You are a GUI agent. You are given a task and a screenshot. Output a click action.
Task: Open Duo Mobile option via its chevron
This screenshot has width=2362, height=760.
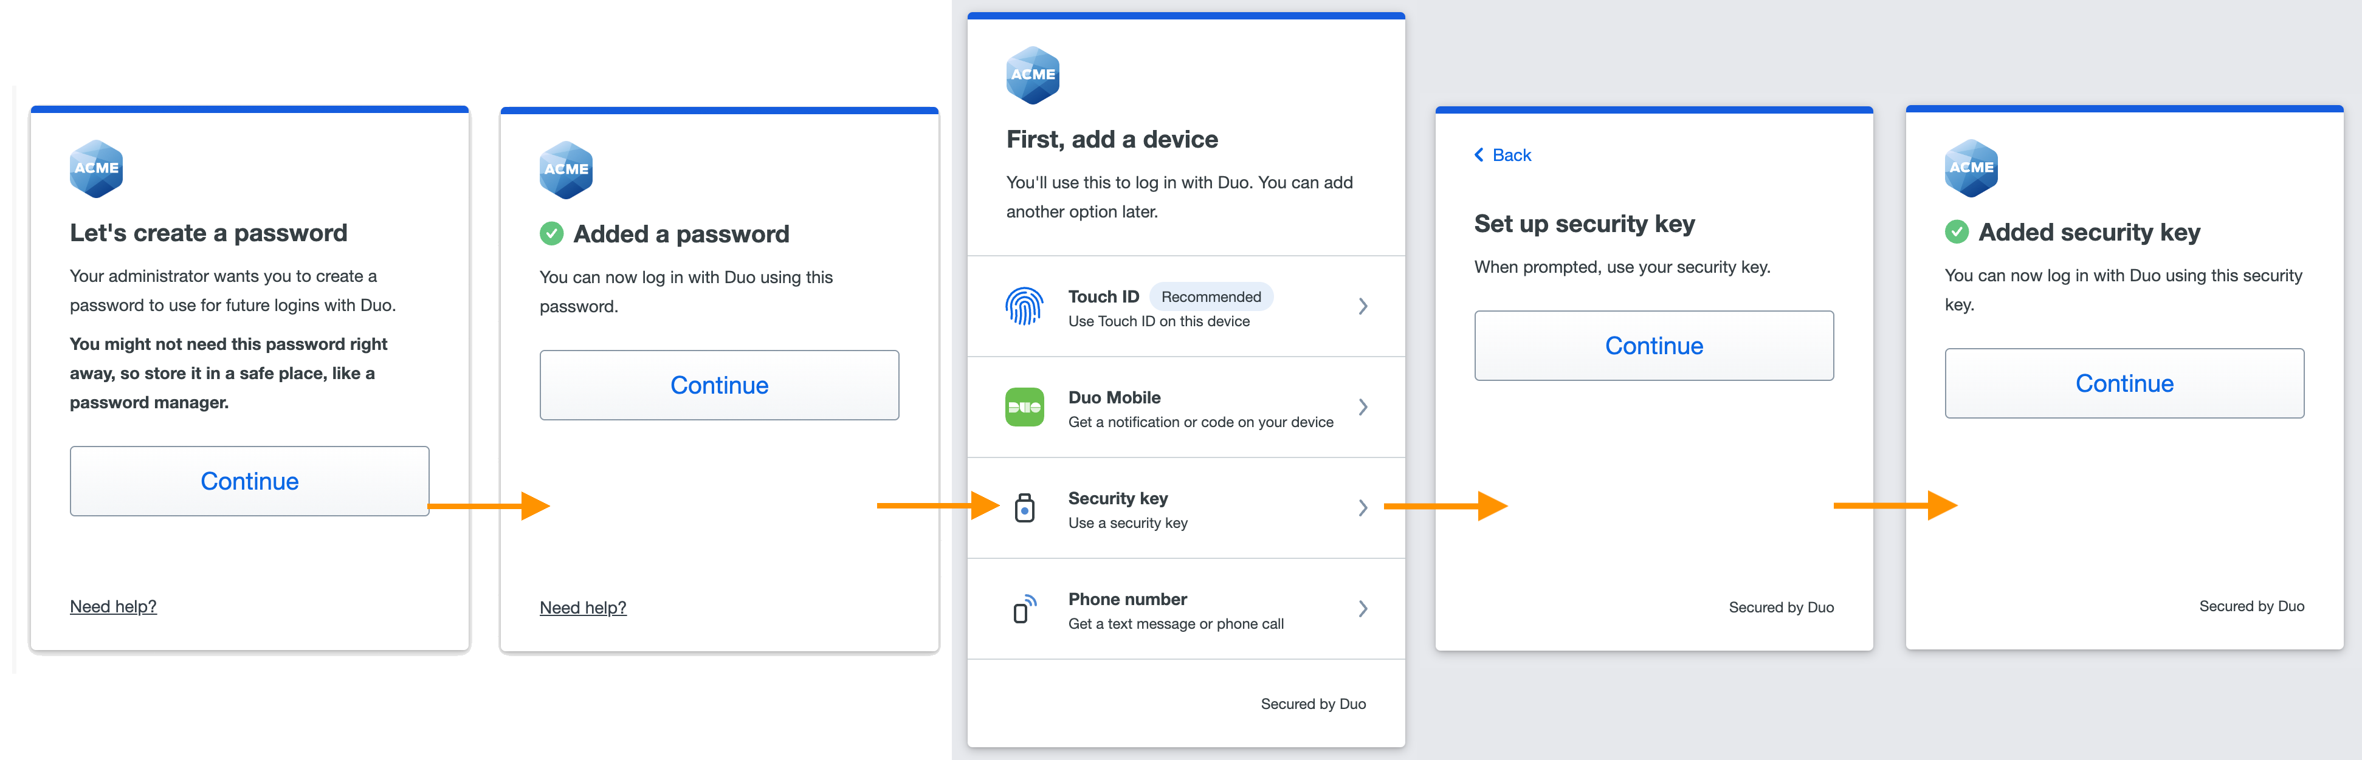pyautogui.click(x=1363, y=407)
